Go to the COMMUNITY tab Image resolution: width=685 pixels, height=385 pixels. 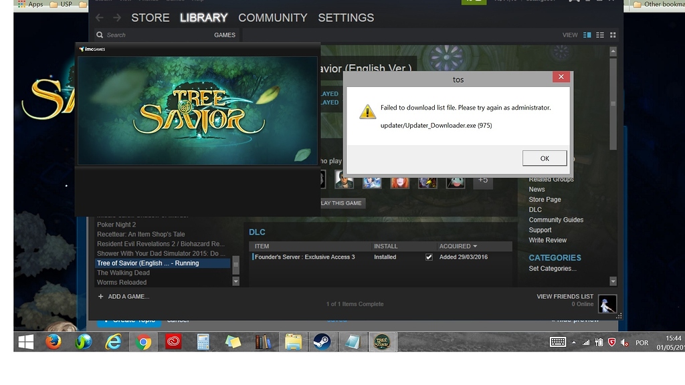[x=272, y=17]
